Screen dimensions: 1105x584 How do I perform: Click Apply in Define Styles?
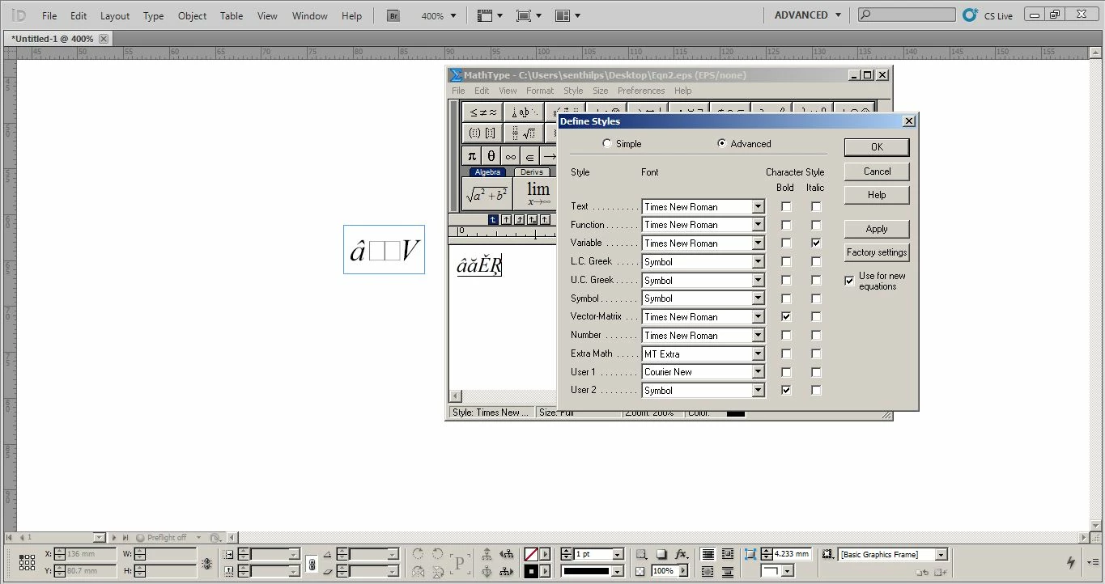point(877,229)
